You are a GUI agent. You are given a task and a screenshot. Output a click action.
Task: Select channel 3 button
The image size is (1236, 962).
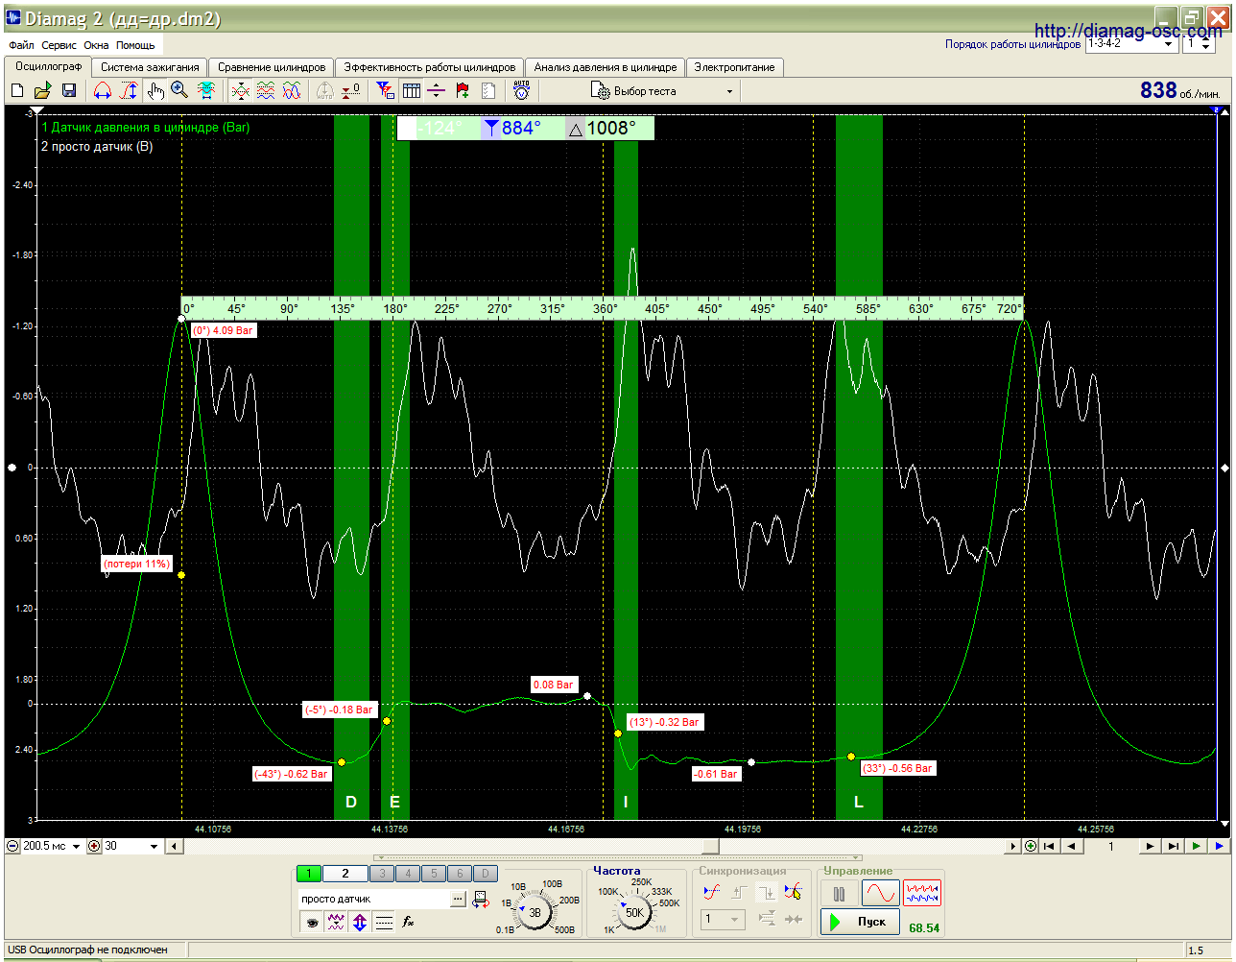382,874
